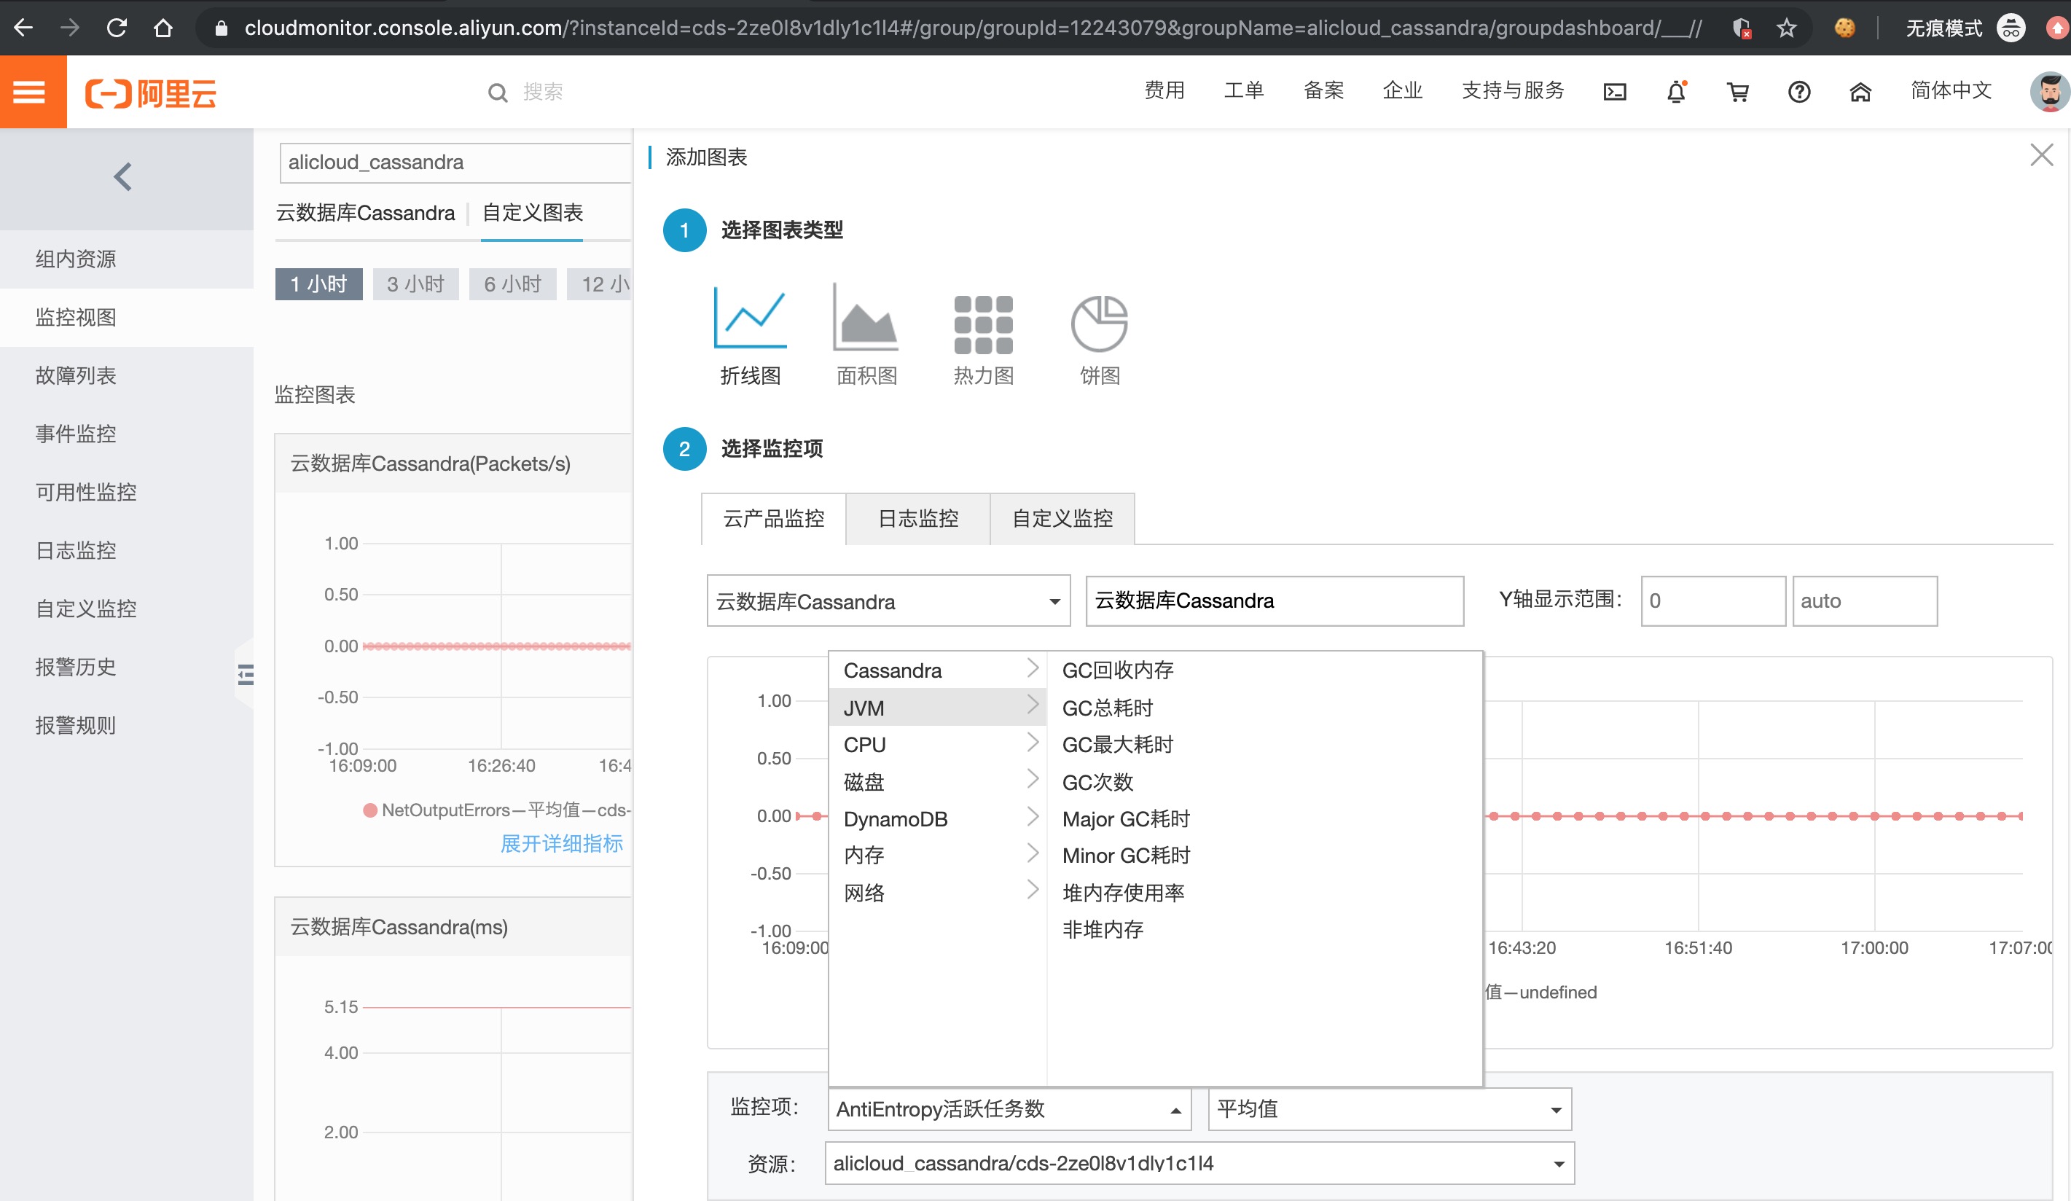This screenshot has width=2071, height=1201.
Task: Choose GC次数 metric
Action: [x=1097, y=781]
